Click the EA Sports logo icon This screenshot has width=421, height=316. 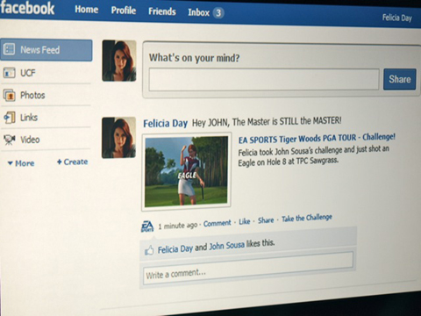click(x=147, y=226)
